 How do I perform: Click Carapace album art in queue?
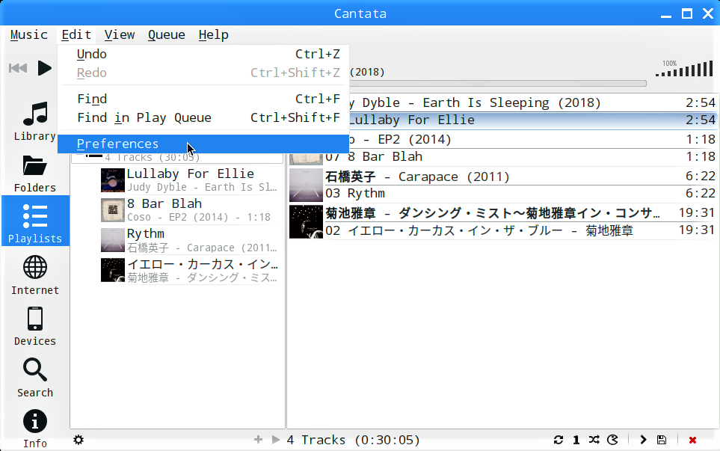click(306, 185)
